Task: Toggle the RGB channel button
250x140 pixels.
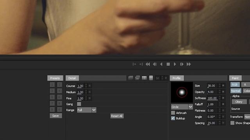Action: (235, 85)
